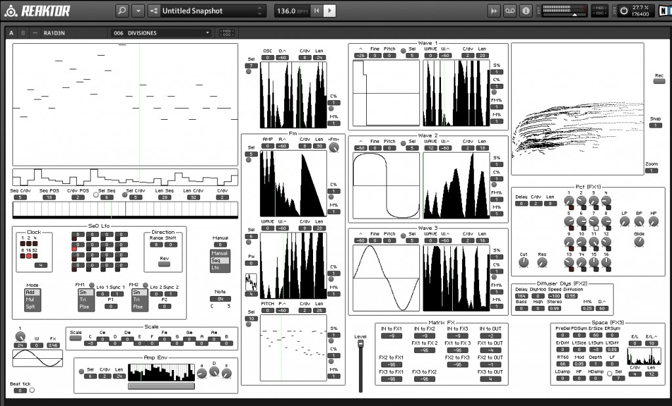
Task: Toggle the audio engine power button
Action: click(623, 10)
